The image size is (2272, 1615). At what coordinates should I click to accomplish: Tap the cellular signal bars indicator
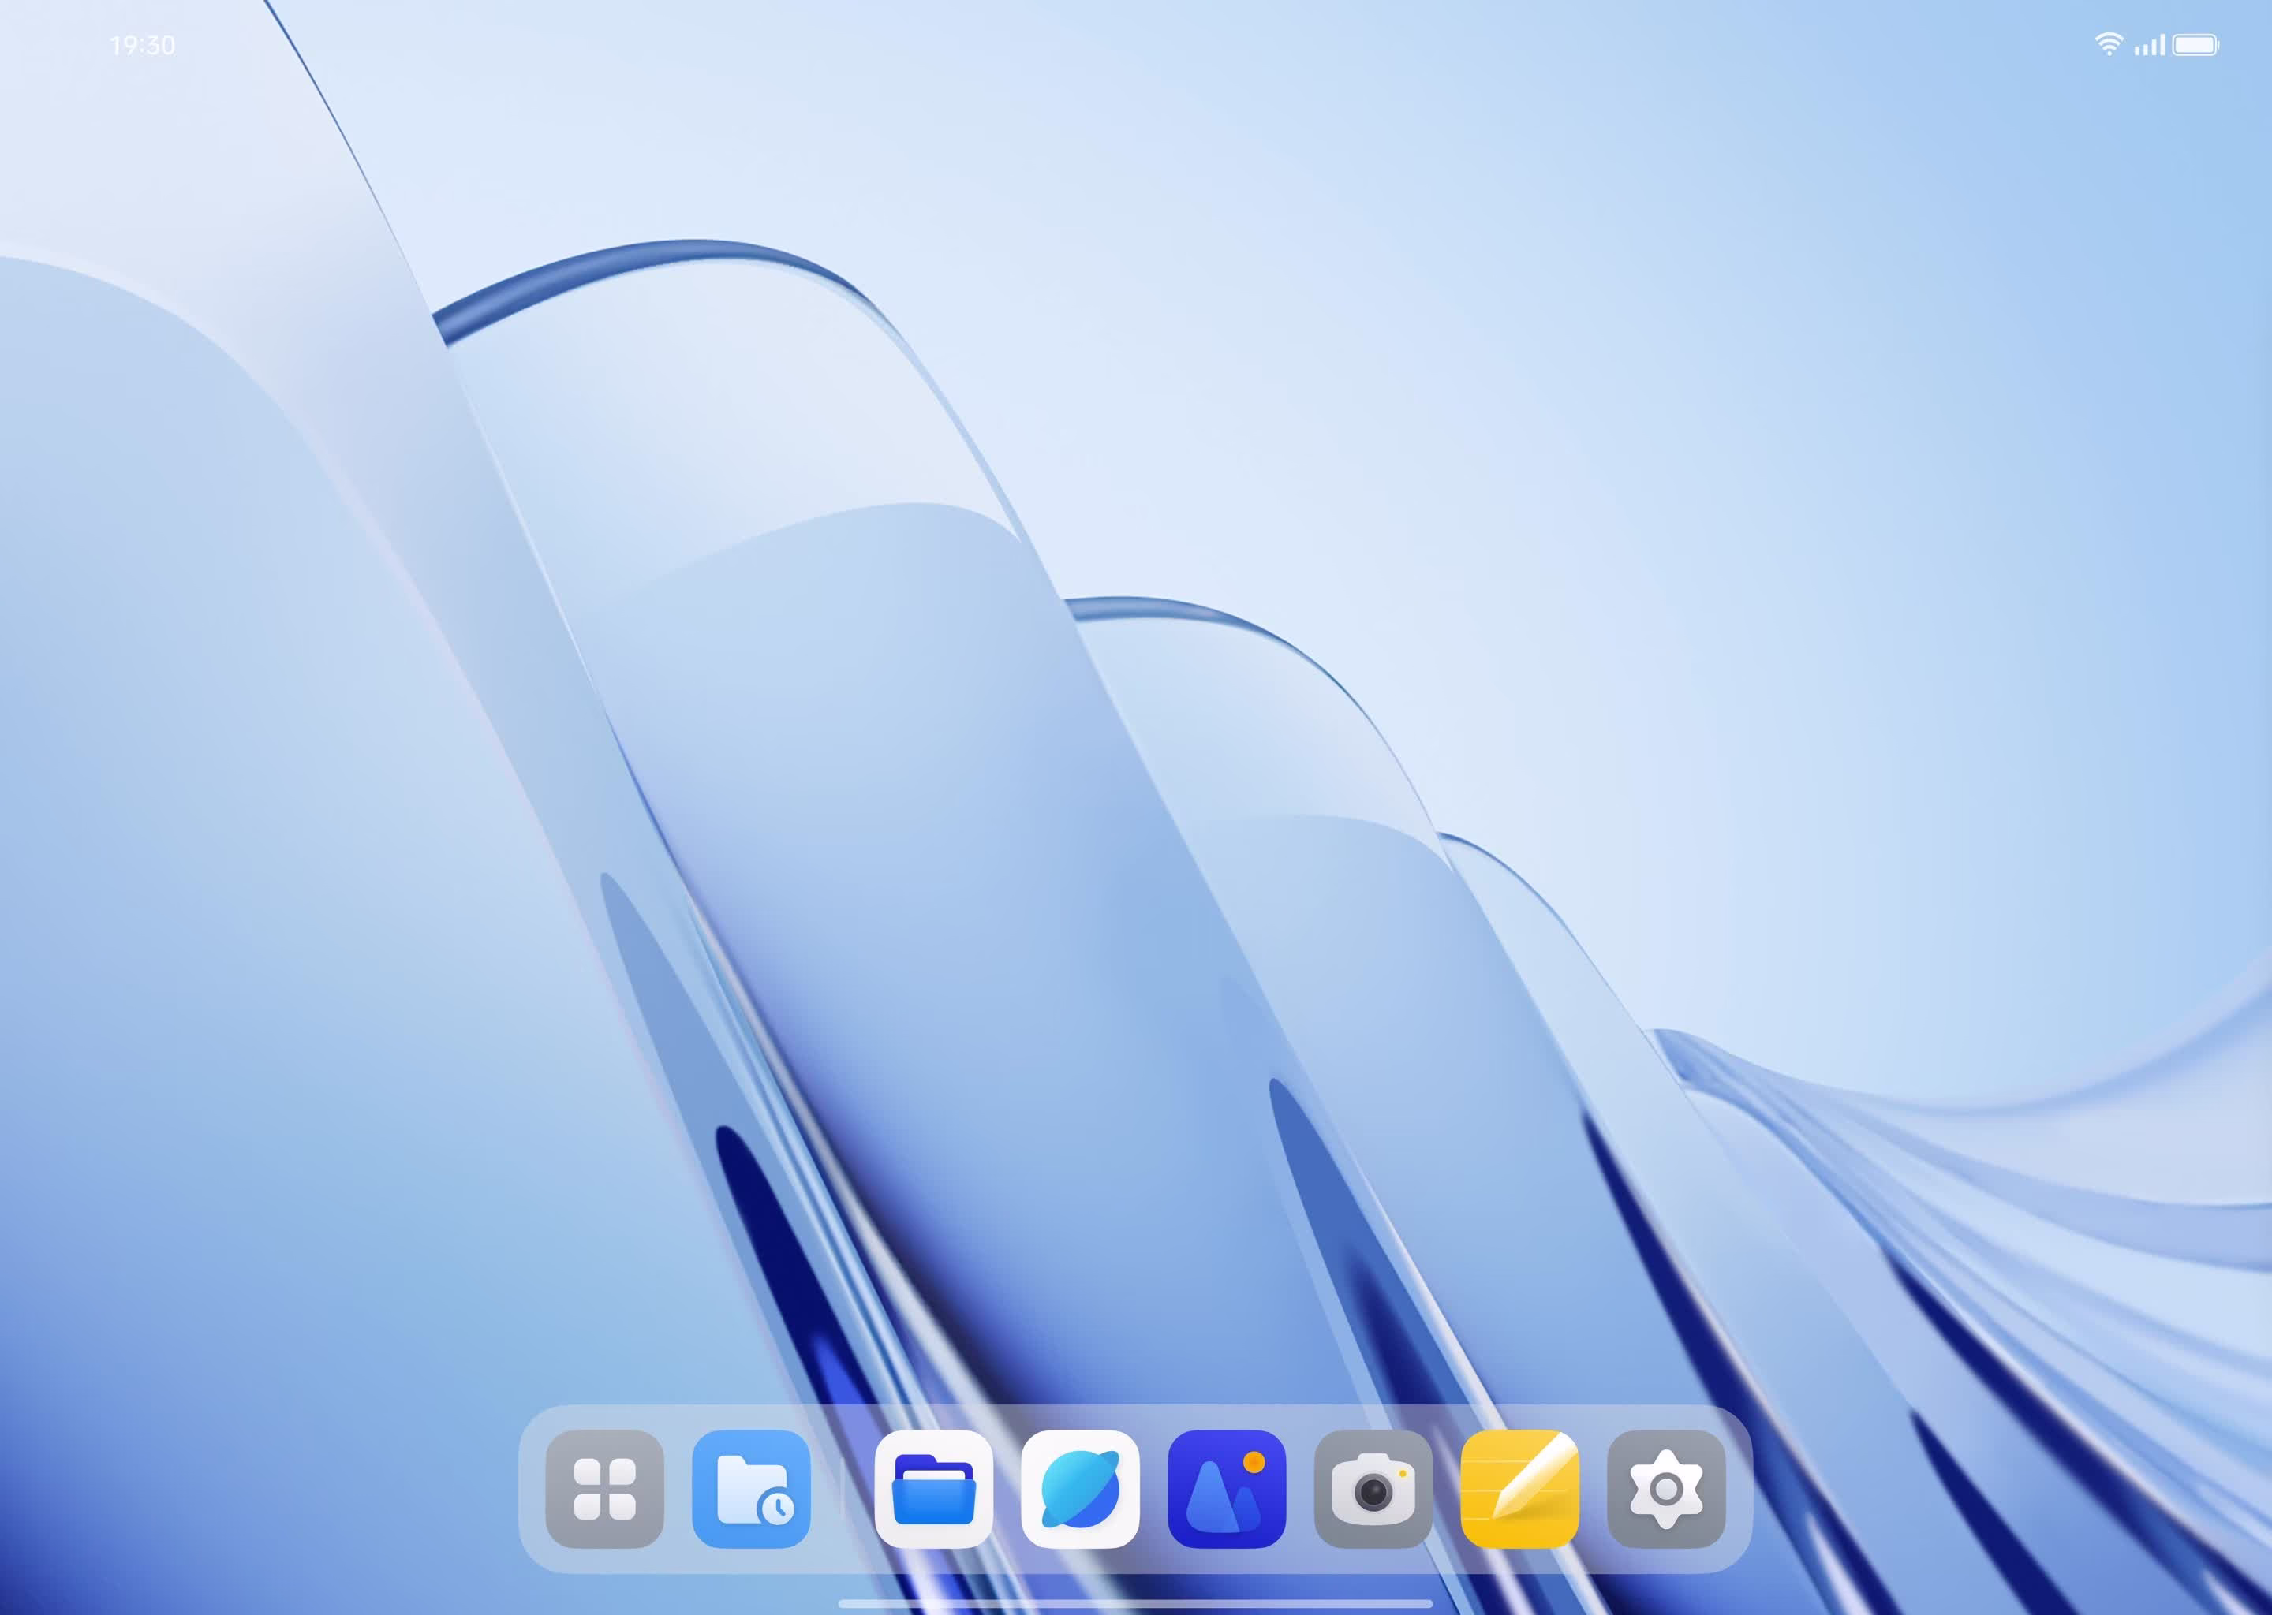(x=2149, y=45)
